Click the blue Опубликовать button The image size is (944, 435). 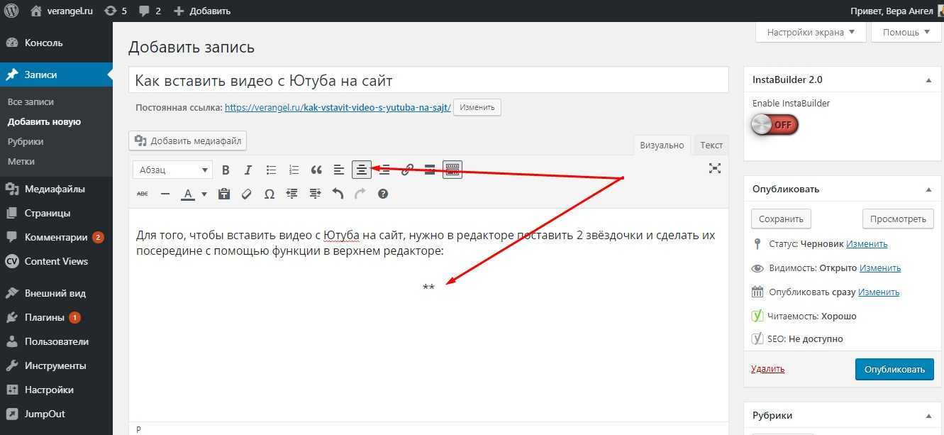tap(894, 369)
